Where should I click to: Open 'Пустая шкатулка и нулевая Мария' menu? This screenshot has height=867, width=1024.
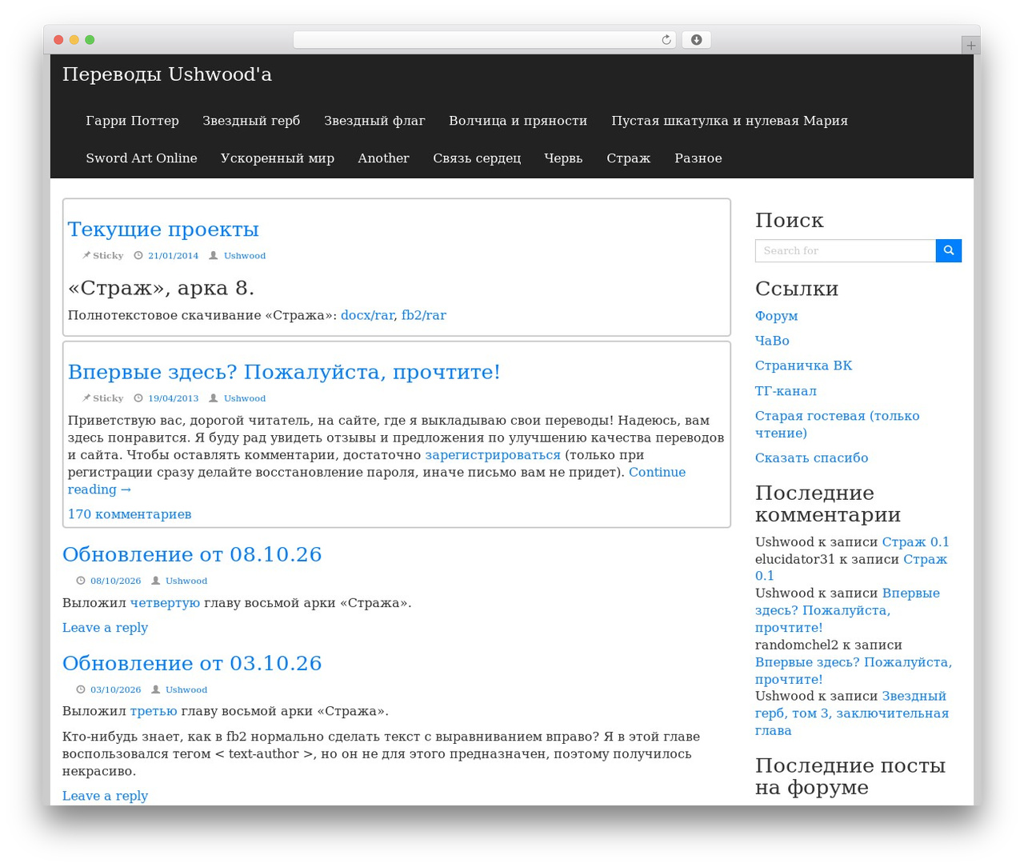click(730, 121)
